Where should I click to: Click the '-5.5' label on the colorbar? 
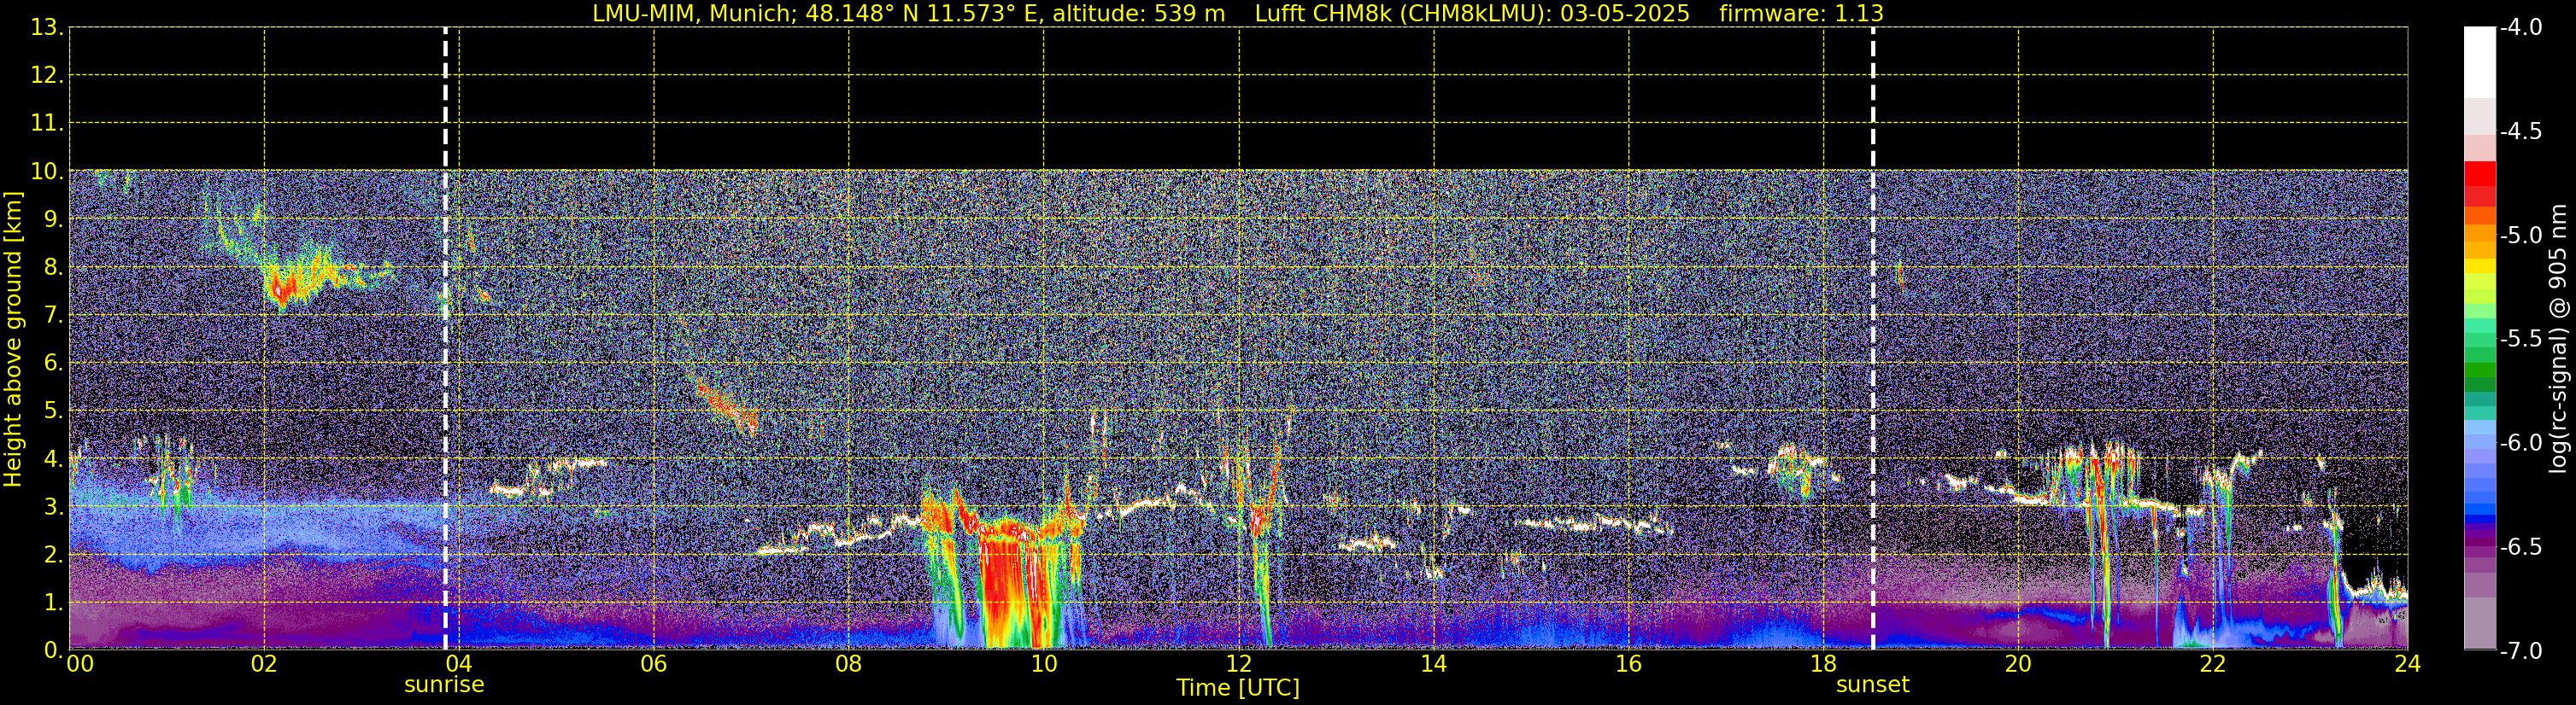pos(2520,340)
